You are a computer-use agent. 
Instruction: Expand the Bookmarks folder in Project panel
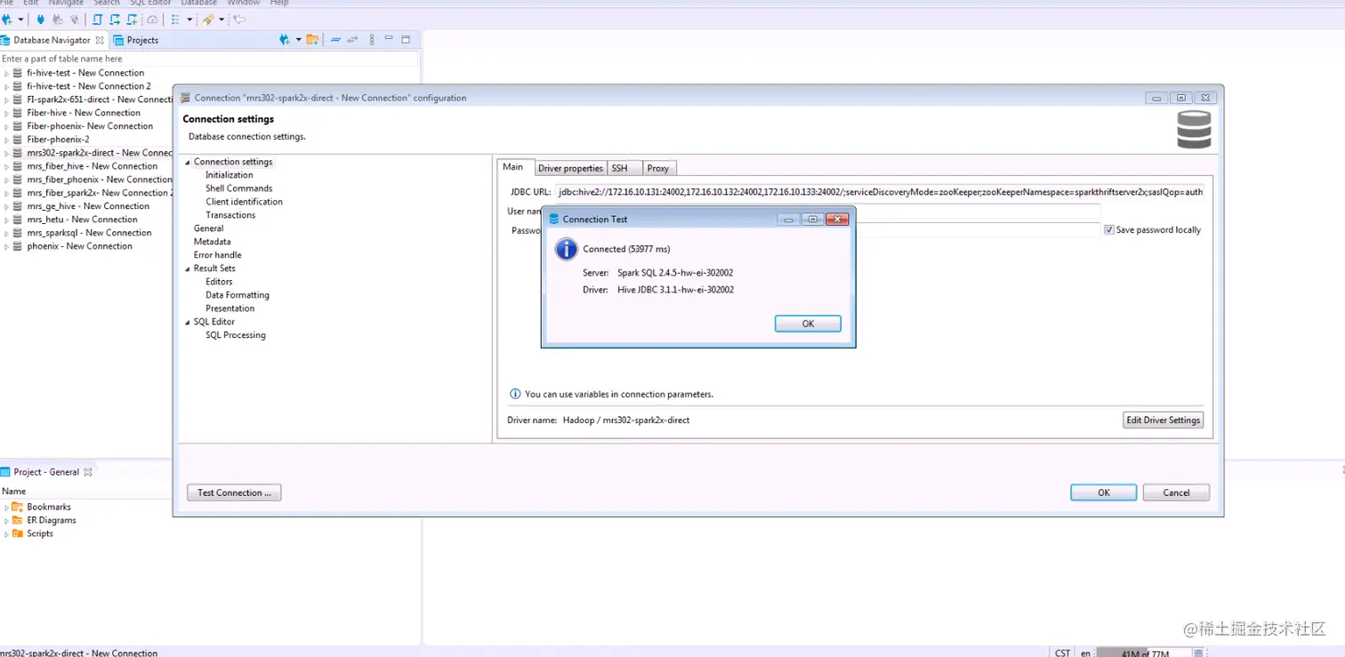tap(6, 508)
